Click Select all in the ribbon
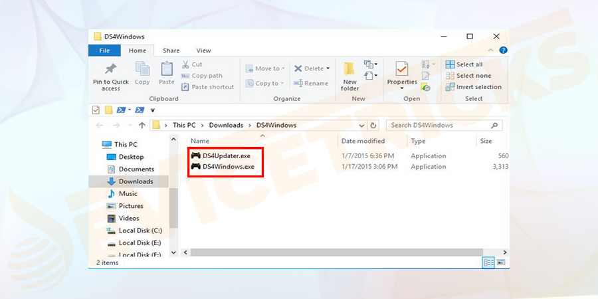The width and height of the screenshot is (598, 299). click(x=464, y=64)
